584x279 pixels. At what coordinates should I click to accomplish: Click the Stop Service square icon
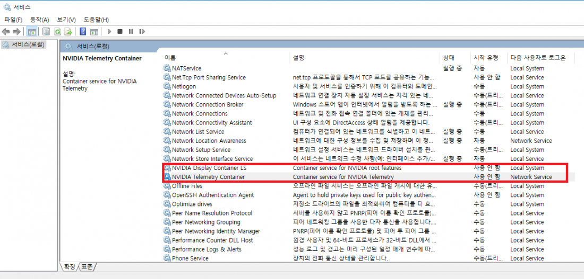[x=120, y=32]
